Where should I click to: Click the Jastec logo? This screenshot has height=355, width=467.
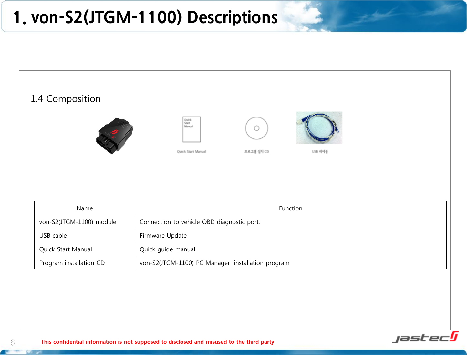pyautogui.click(x=425, y=337)
